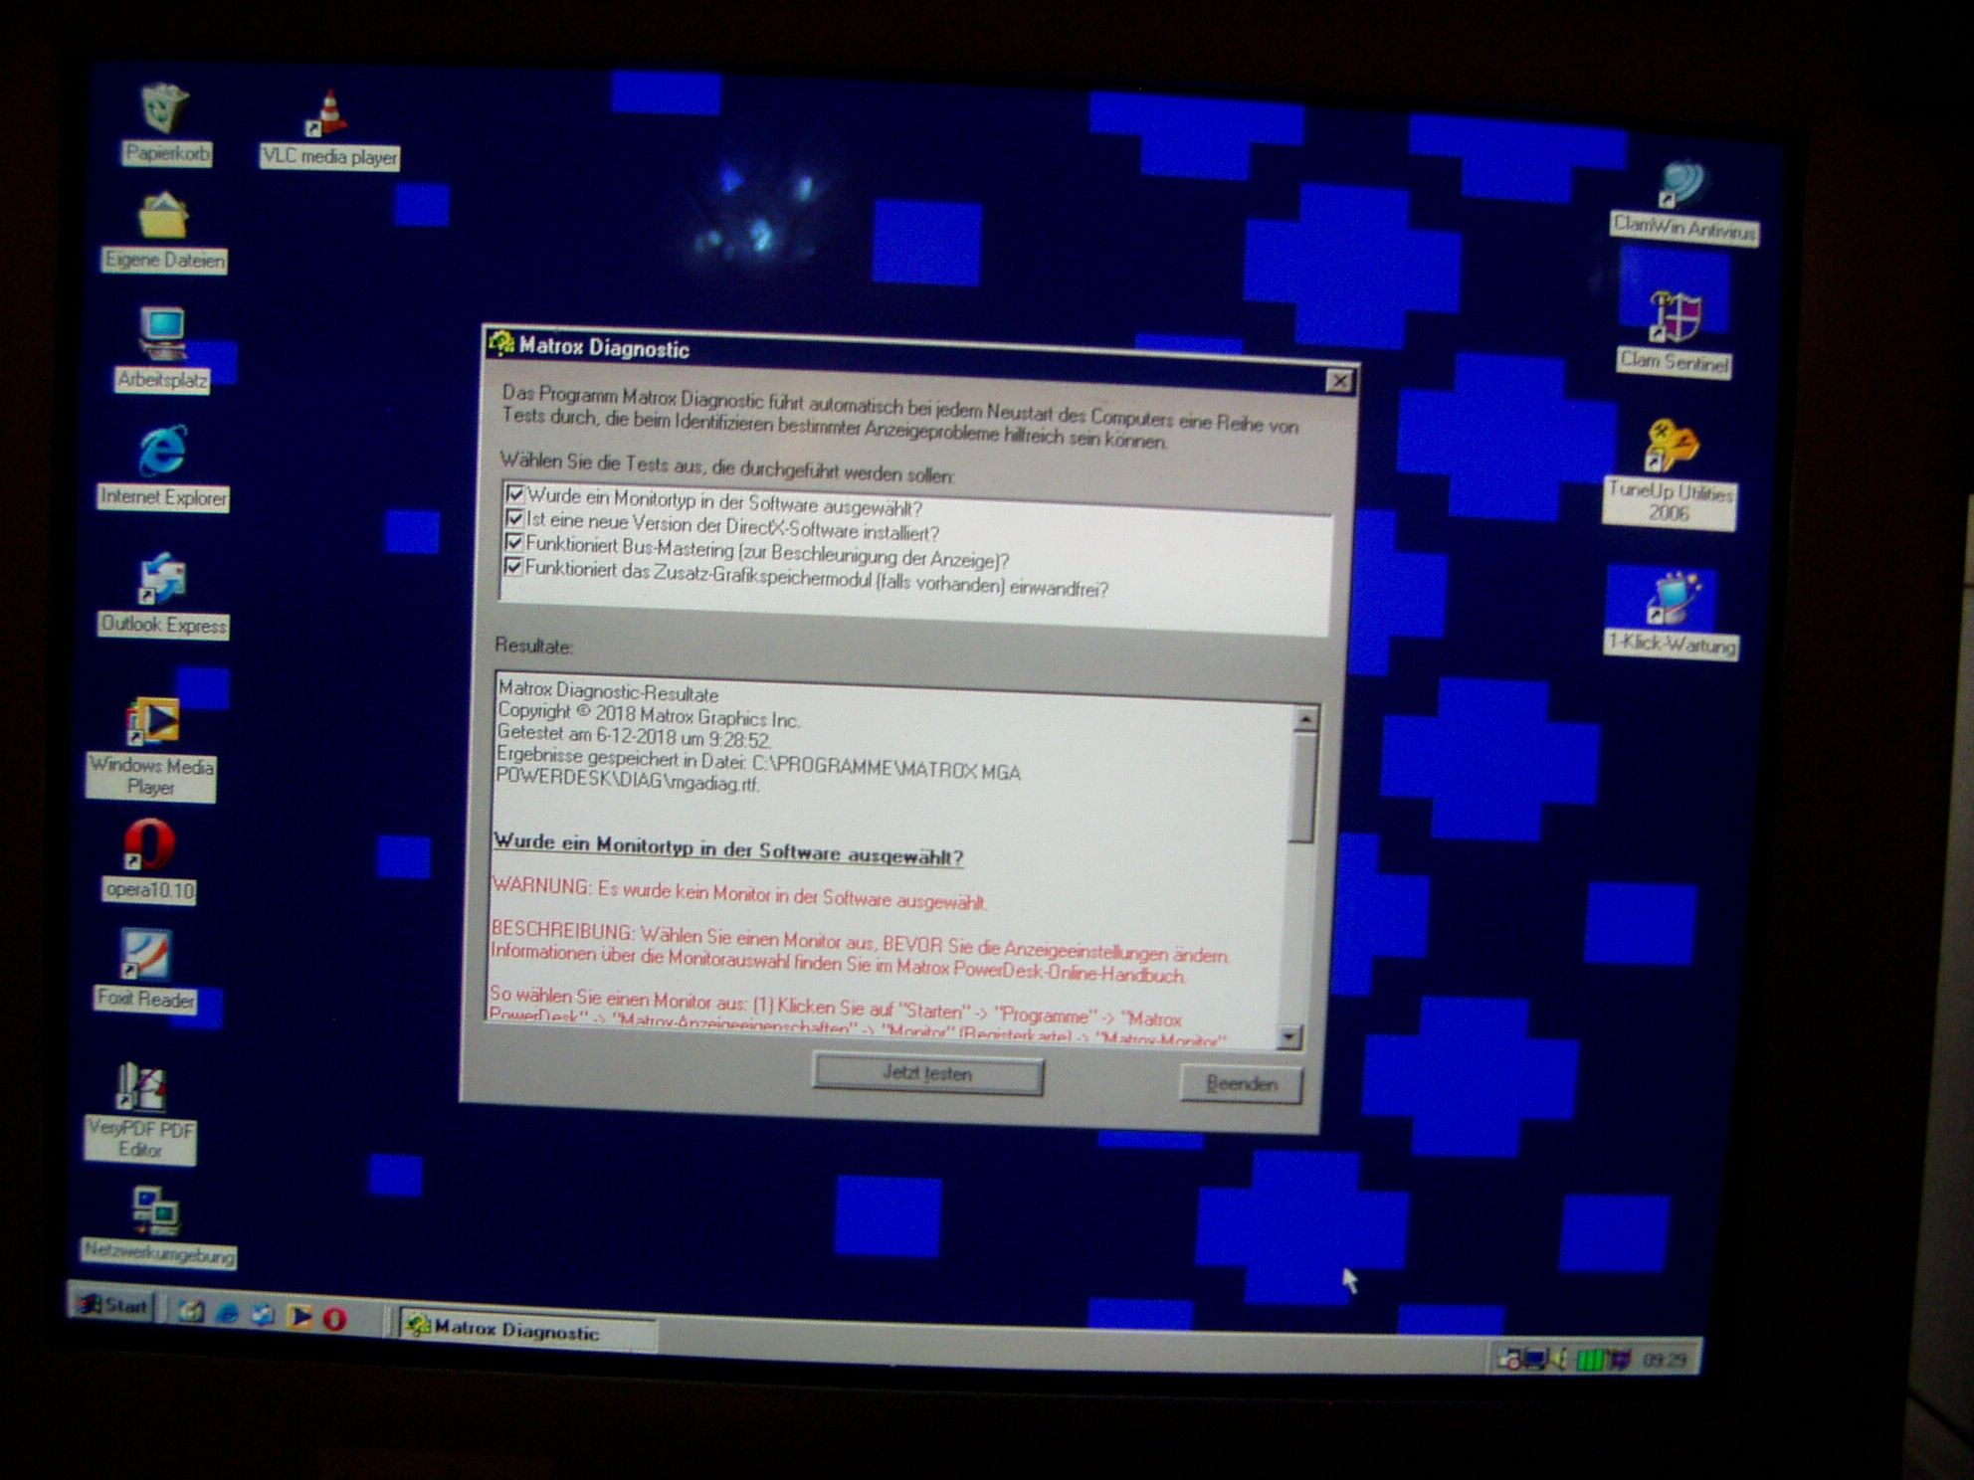Click the results scrollbar up arrow
Screen dimensions: 1974x1480
click(1306, 717)
